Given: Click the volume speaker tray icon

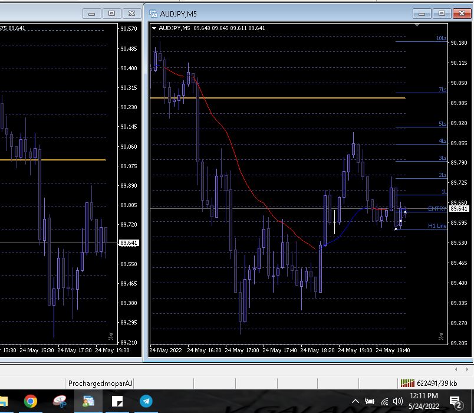Looking at the screenshot, I should tap(397, 402).
